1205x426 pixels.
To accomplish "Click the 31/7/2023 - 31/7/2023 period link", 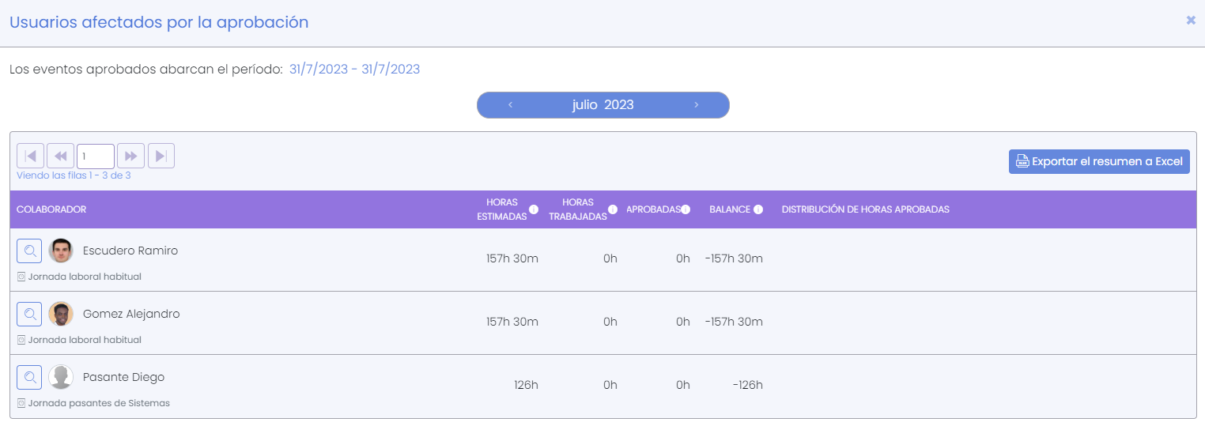I will pyautogui.click(x=354, y=70).
